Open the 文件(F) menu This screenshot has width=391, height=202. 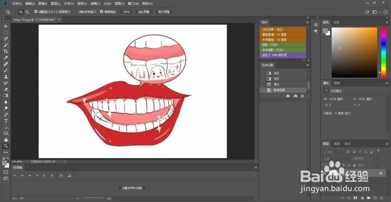click(17, 4)
